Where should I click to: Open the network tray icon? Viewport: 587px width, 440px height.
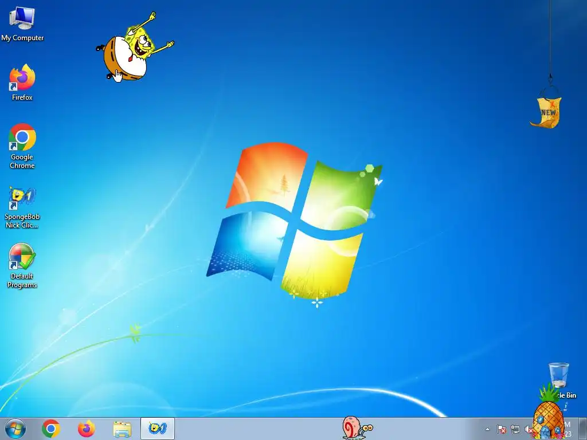click(515, 430)
